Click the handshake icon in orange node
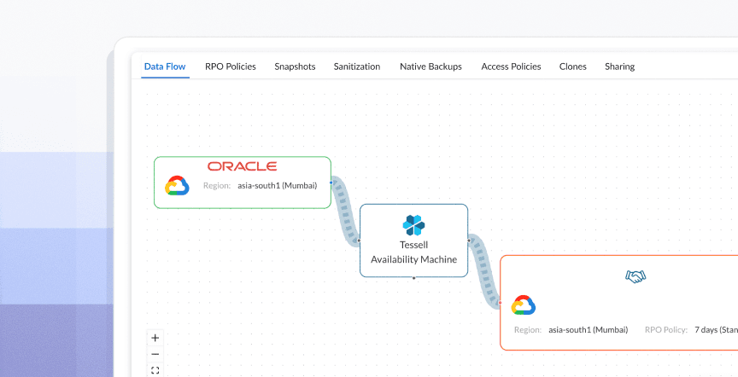 click(x=635, y=276)
